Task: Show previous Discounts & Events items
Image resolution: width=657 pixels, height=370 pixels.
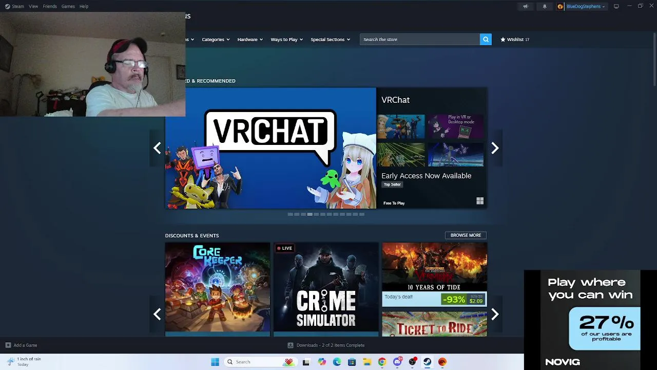Action: [157, 314]
